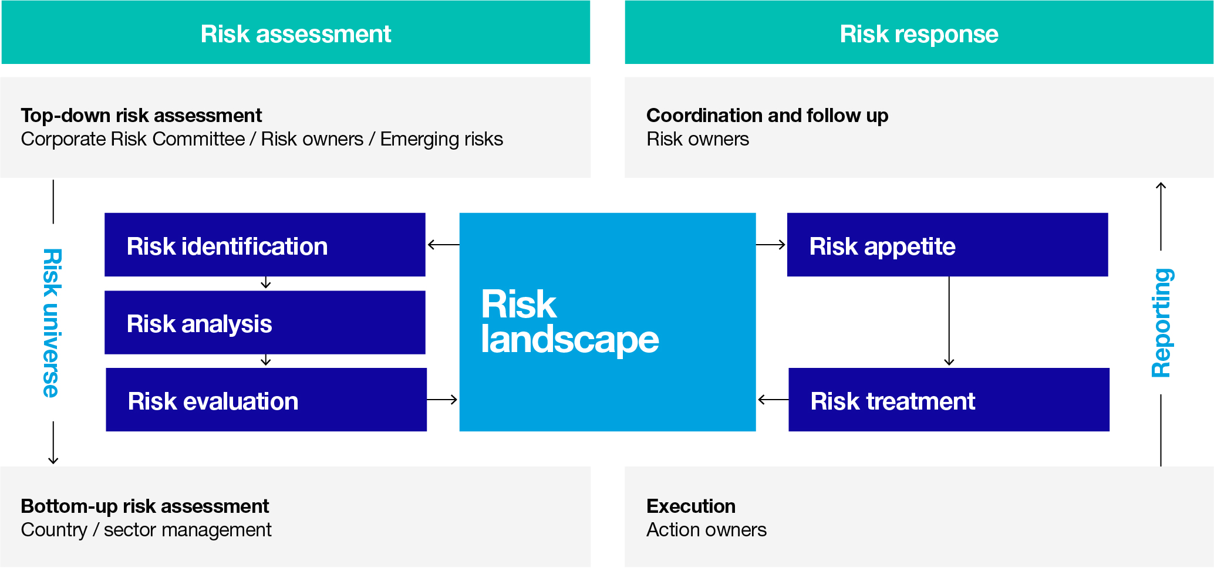Open the central Risk landscape block
Image resolution: width=1214 pixels, height=568 pixels.
tap(607, 322)
